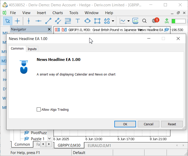Open the Charts menu
Viewport: 188px width, 156px height.
click(58, 13)
